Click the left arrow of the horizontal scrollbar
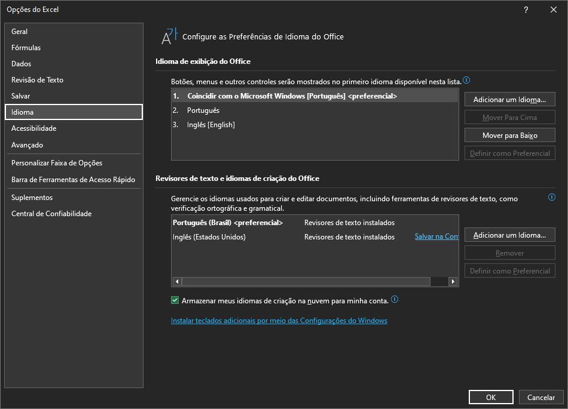 177,281
